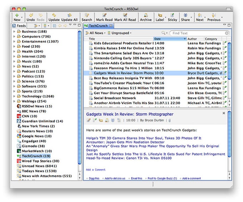The width and height of the screenshot is (243, 202).
Task: Open the Feeds panel view menu triangle
Action: (x=70, y=25)
